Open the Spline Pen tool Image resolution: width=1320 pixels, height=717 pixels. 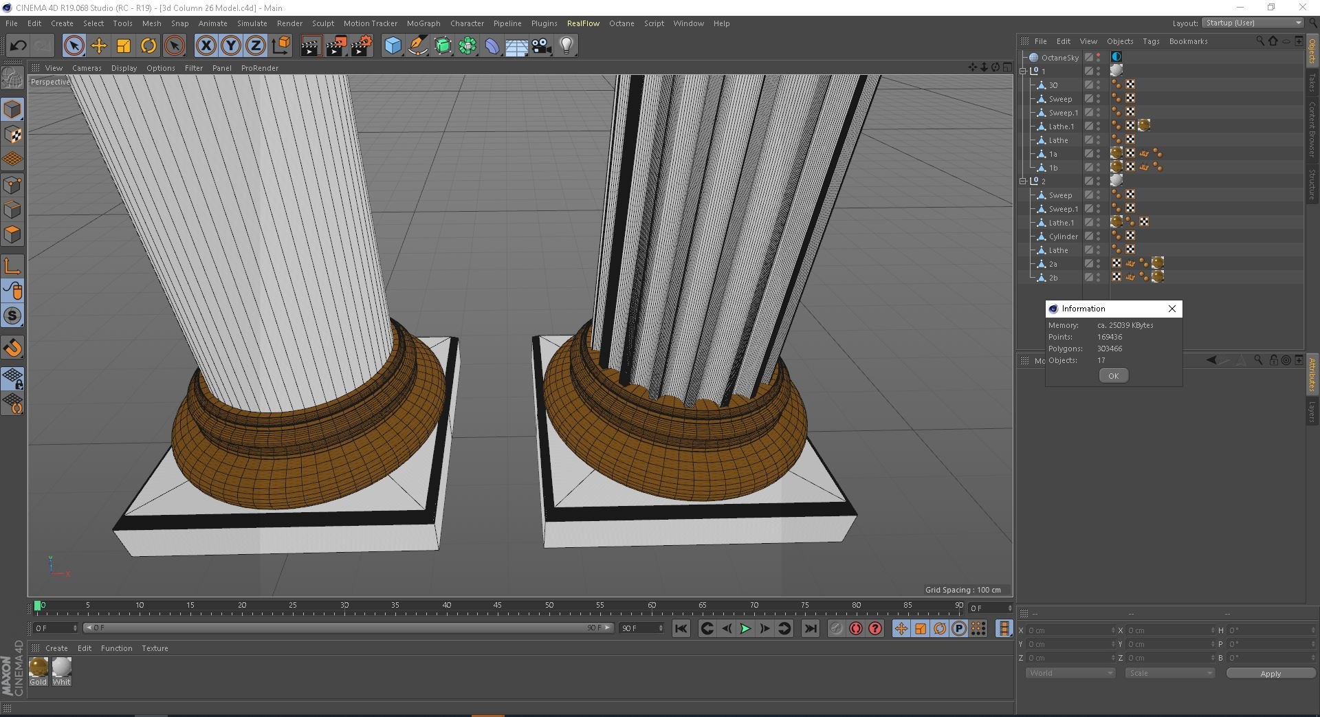click(x=417, y=46)
